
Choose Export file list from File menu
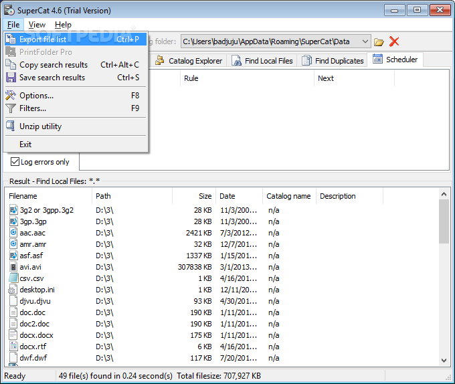pyautogui.click(x=76, y=39)
